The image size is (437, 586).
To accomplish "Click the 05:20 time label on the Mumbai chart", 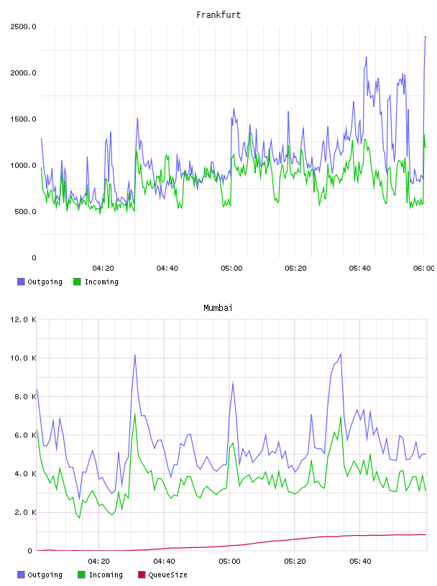I will point(295,562).
